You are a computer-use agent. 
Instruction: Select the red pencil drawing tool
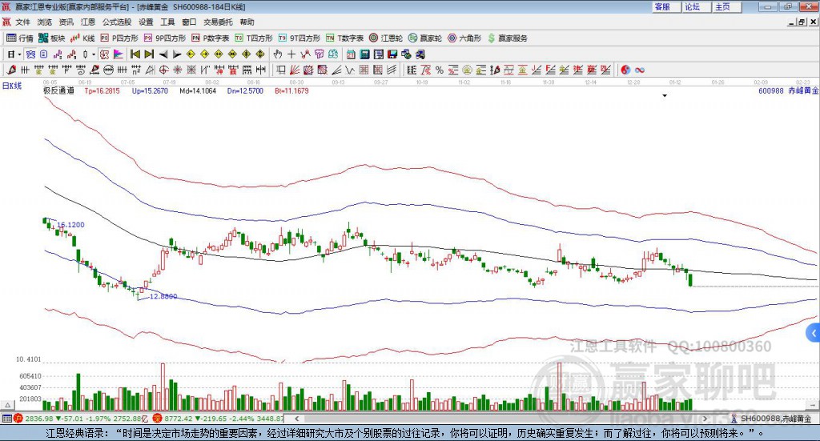click(11, 70)
